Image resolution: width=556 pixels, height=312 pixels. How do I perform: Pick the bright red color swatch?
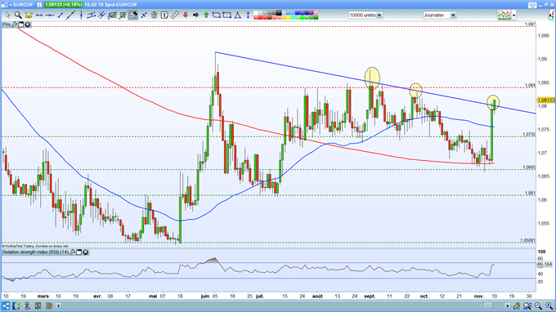click(x=261, y=17)
